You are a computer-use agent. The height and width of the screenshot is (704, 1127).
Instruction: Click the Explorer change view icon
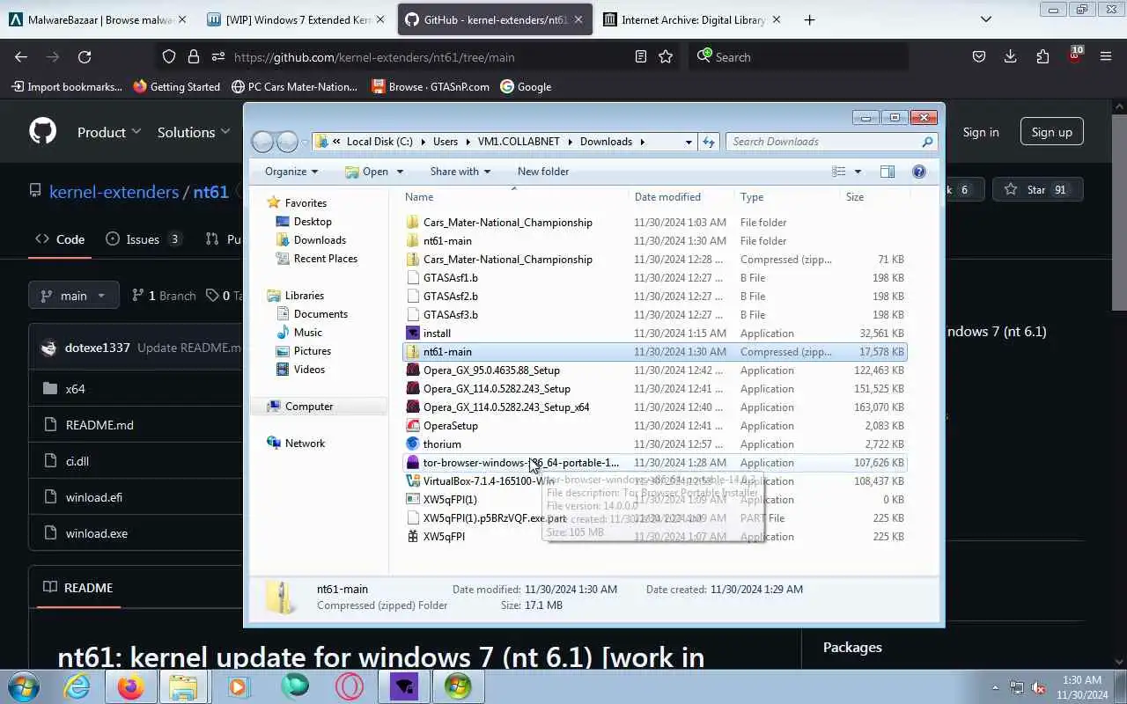pos(839,172)
